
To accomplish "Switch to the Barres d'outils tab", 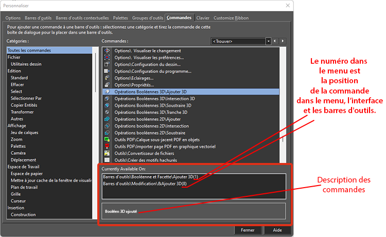I will (38, 18).
